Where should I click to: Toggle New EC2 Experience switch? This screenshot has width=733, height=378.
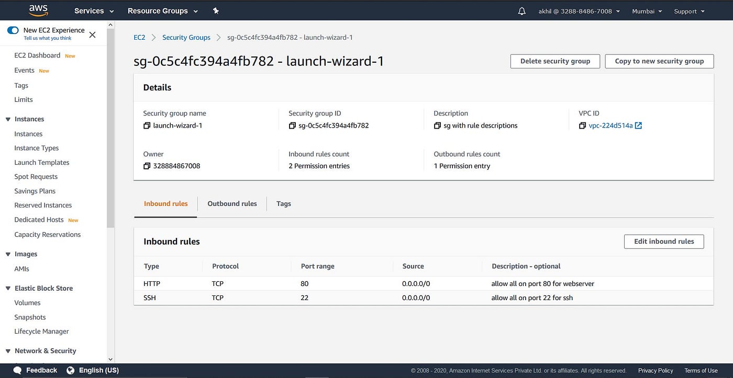click(13, 30)
